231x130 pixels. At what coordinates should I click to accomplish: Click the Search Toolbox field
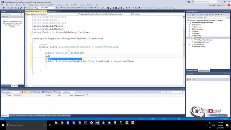click(12, 14)
